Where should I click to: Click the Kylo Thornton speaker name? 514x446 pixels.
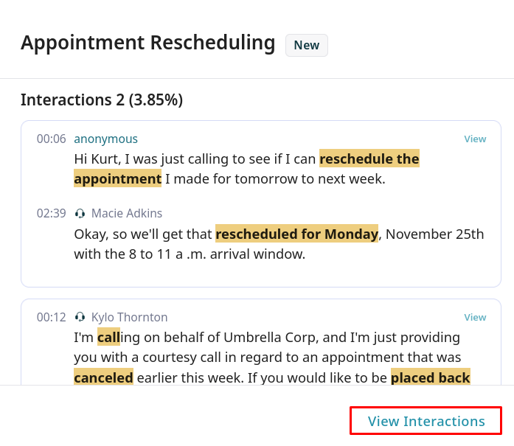pos(129,317)
